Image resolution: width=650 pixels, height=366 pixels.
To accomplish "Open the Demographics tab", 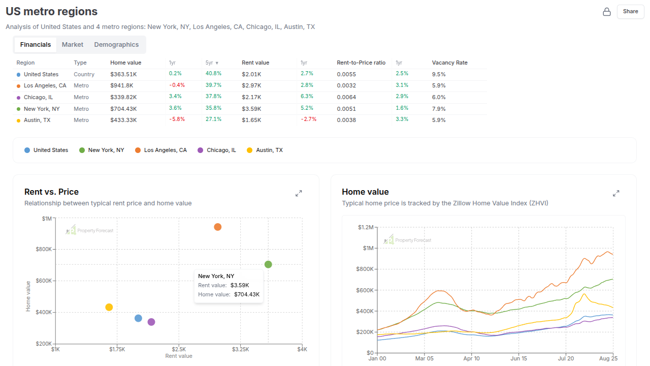I will pyautogui.click(x=116, y=45).
